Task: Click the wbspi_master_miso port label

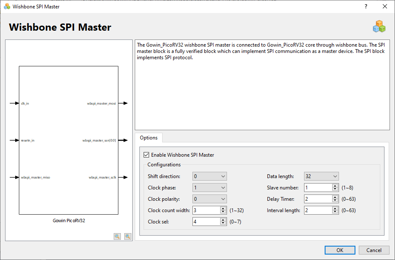Action: 35,177
